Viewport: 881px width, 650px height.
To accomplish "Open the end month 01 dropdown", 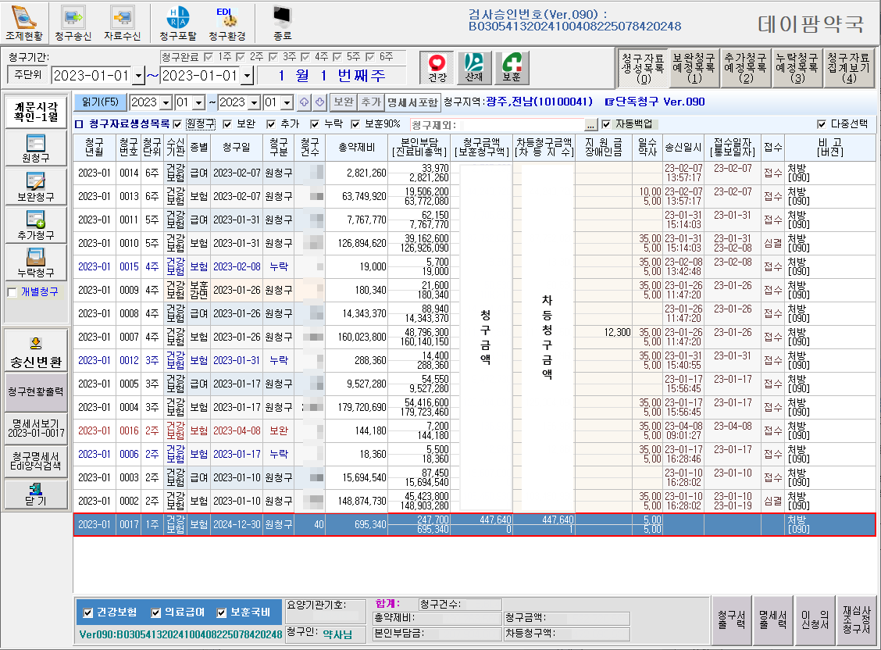I will click(x=288, y=103).
